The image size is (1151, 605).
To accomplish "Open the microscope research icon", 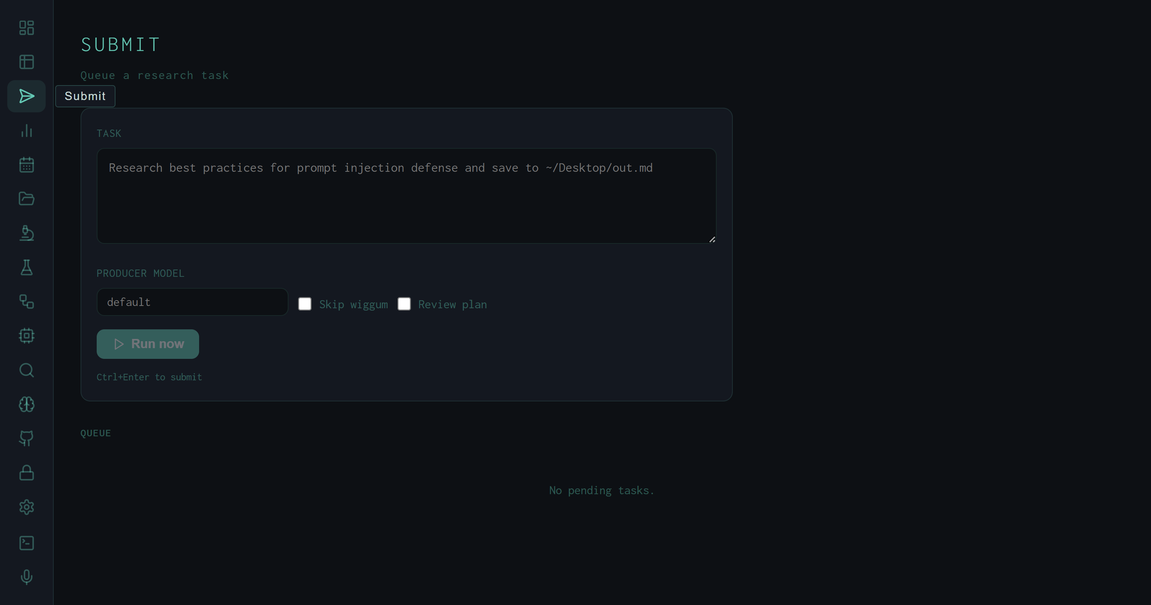I will (x=26, y=233).
